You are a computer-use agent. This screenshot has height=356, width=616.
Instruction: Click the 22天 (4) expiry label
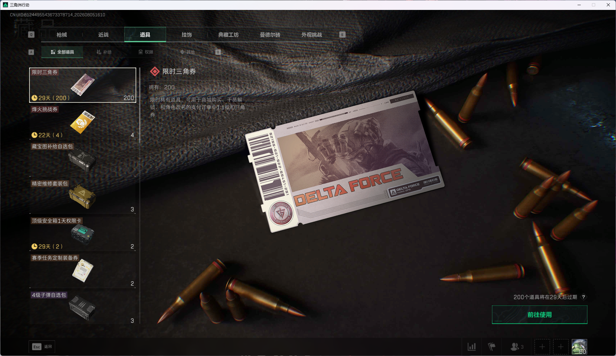pyautogui.click(x=47, y=135)
